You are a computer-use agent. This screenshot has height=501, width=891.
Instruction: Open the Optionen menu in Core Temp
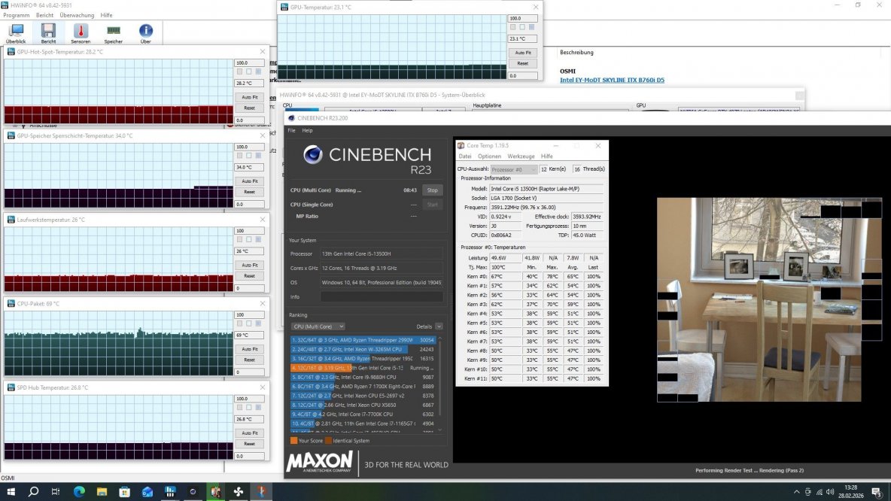point(489,156)
